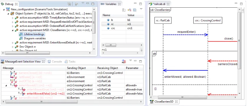Expand the EnterAllowedDefault MSD node
The width and height of the screenshot is (247, 106).
(x=13, y=43)
